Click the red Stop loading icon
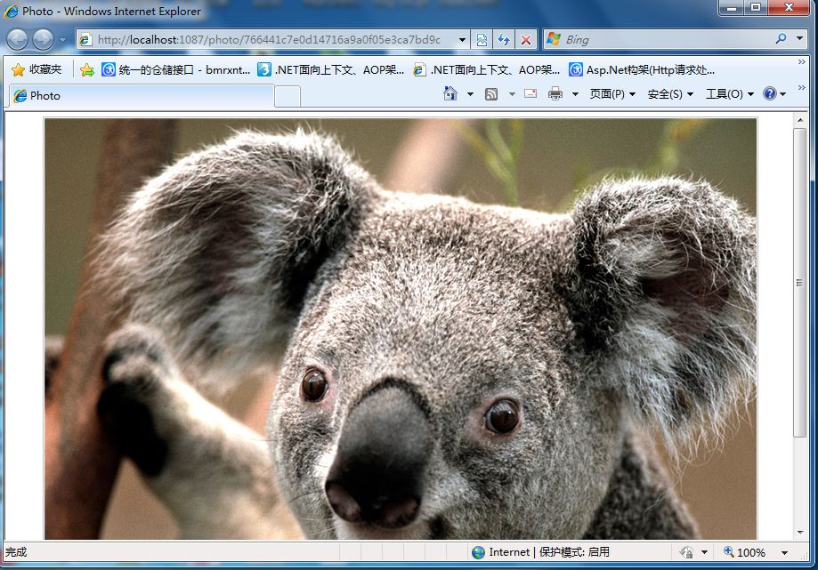Image resolution: width=818 pixels, height=570 pixels. [x=526, y=40]
